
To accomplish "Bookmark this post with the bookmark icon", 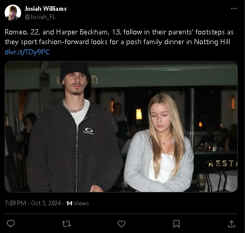I will (177, 224).
